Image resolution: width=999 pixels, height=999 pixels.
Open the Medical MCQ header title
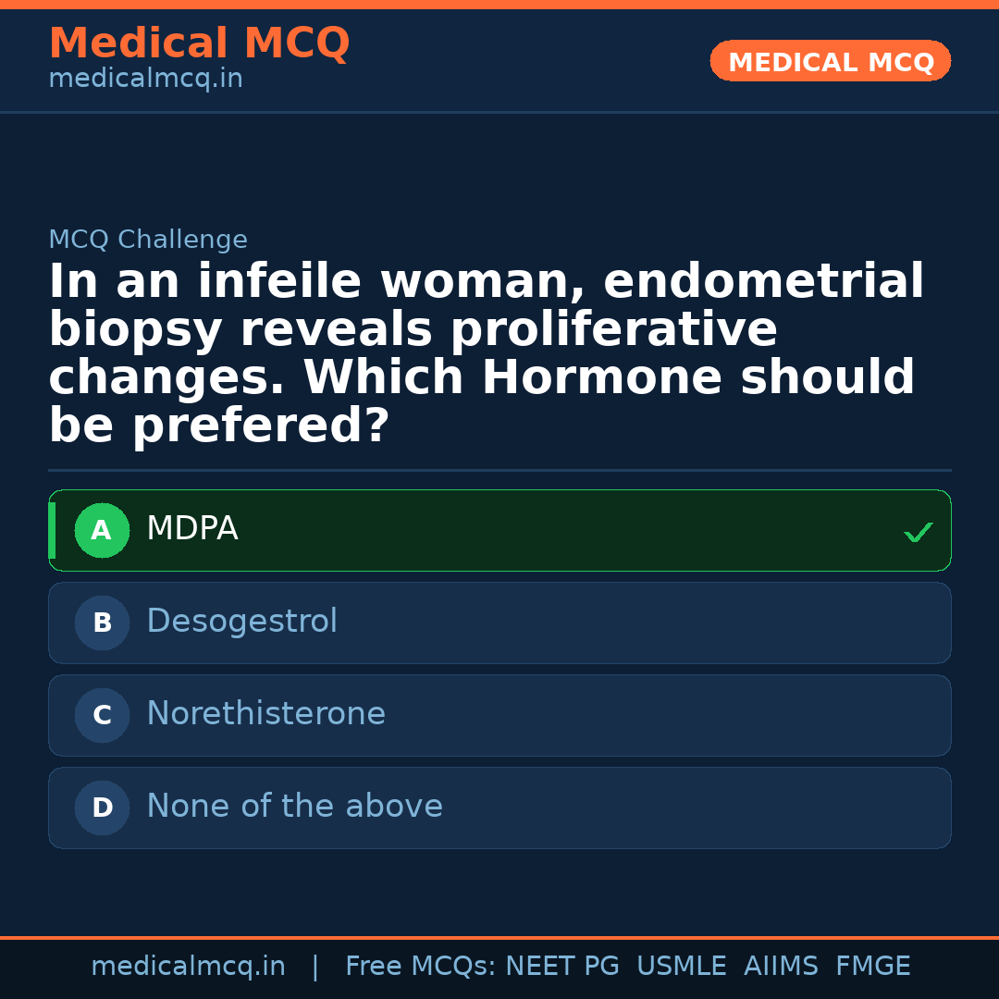tap(199, 43)
